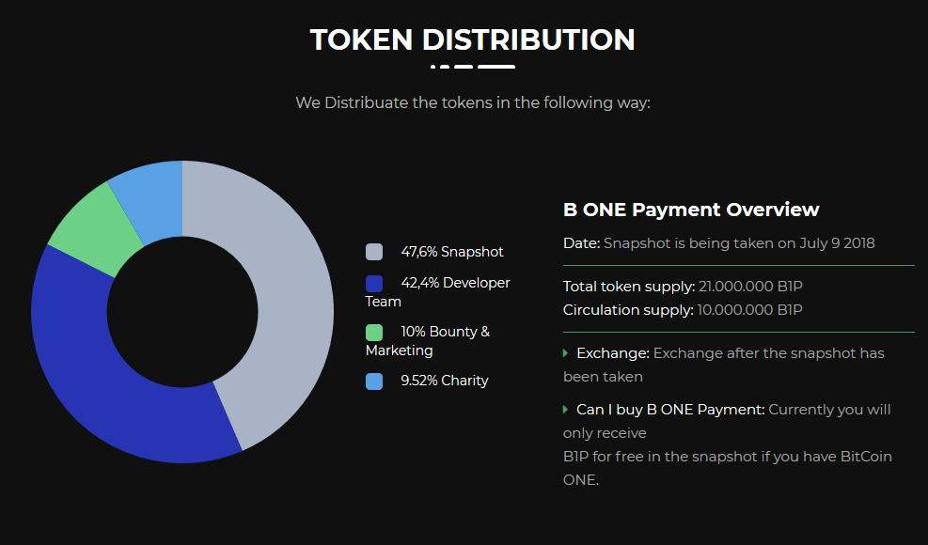
Task: Click the arrow bullet beside Can I buy
Action: pyautogui.click(x=566, y=410)
